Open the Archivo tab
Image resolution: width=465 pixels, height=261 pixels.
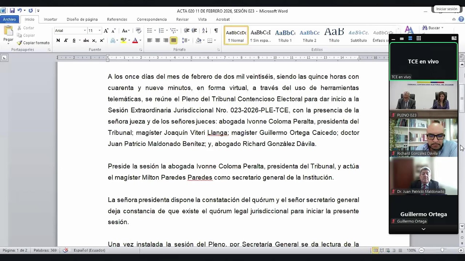pyautogui.click(x=10, y=20)
